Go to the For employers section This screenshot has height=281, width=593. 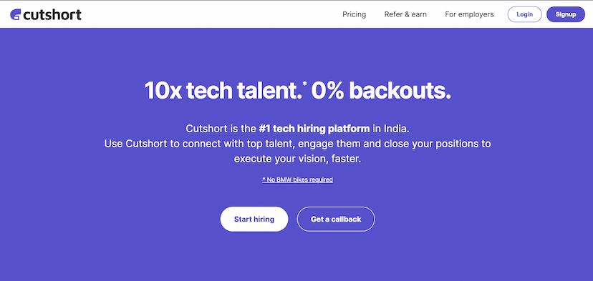click(x=469, y=14)
